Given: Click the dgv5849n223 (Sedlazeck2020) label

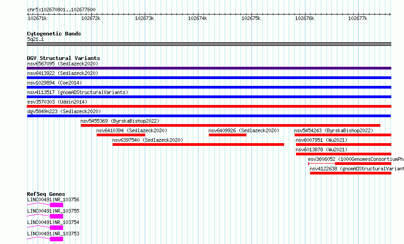Looking at the screenshot, I should [x=64, y=111].
